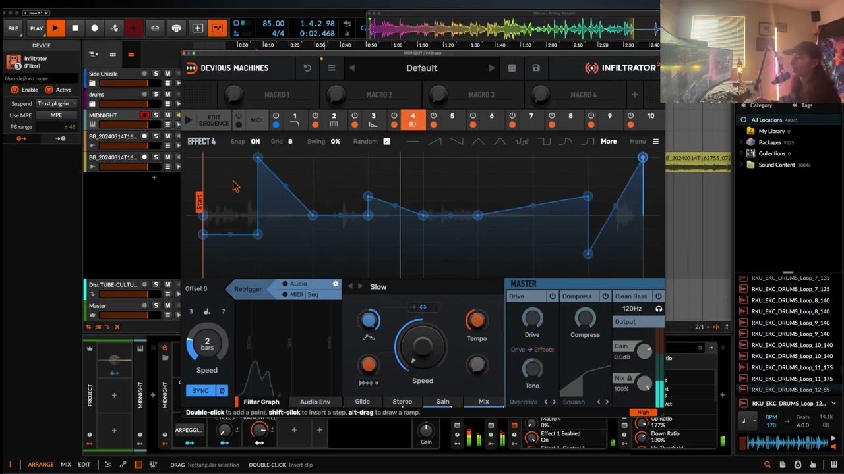Click the clip launcher grid view icon
Image resolution: width=844 pixels, height=474 pixels.
coord(113,55)
